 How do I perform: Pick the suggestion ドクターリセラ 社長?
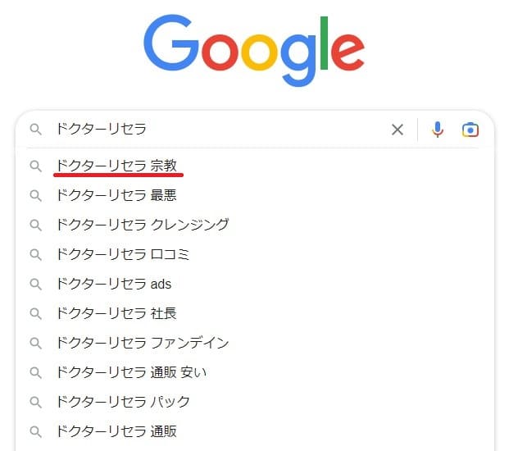(116, 313)
